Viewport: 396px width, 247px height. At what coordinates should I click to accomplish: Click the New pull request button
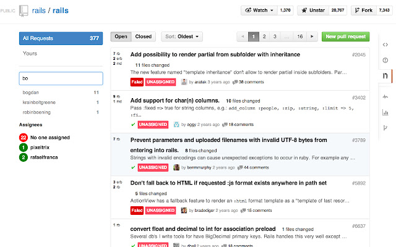345,37
